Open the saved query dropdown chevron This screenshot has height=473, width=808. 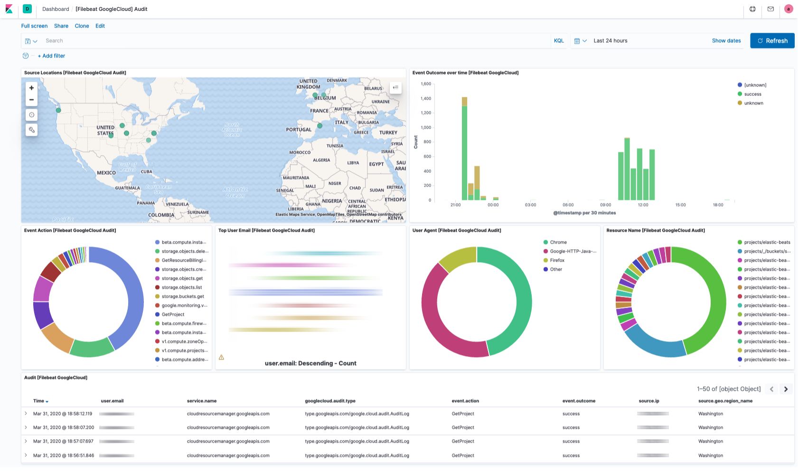[x=35, y=41]
